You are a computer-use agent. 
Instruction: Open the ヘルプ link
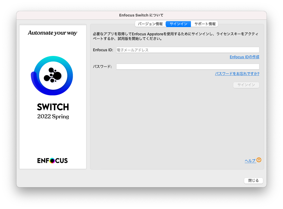(x=250, y=161)
